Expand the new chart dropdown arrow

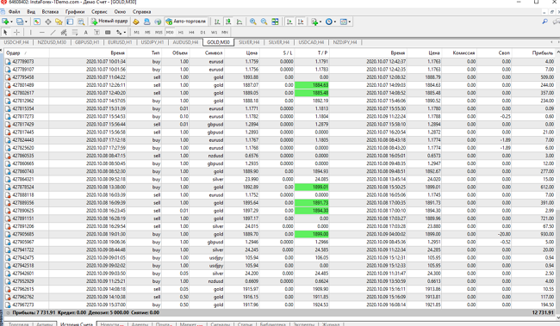12,22
